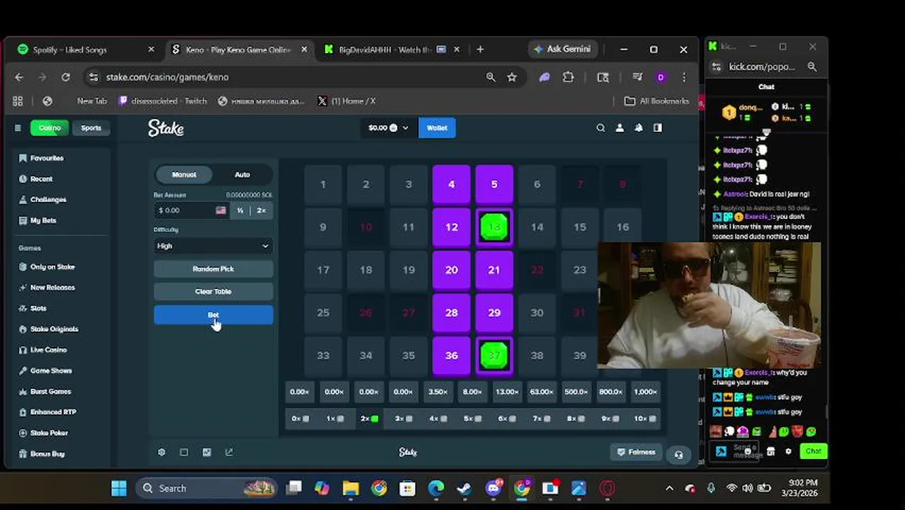Image resolution: width=905 pixels, height=510 pixels.
Task: Open live stats chart icon
Action: click(207, 452)
